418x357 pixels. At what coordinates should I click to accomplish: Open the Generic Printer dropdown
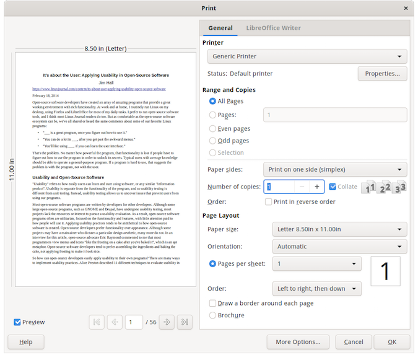tap(307, 56)
